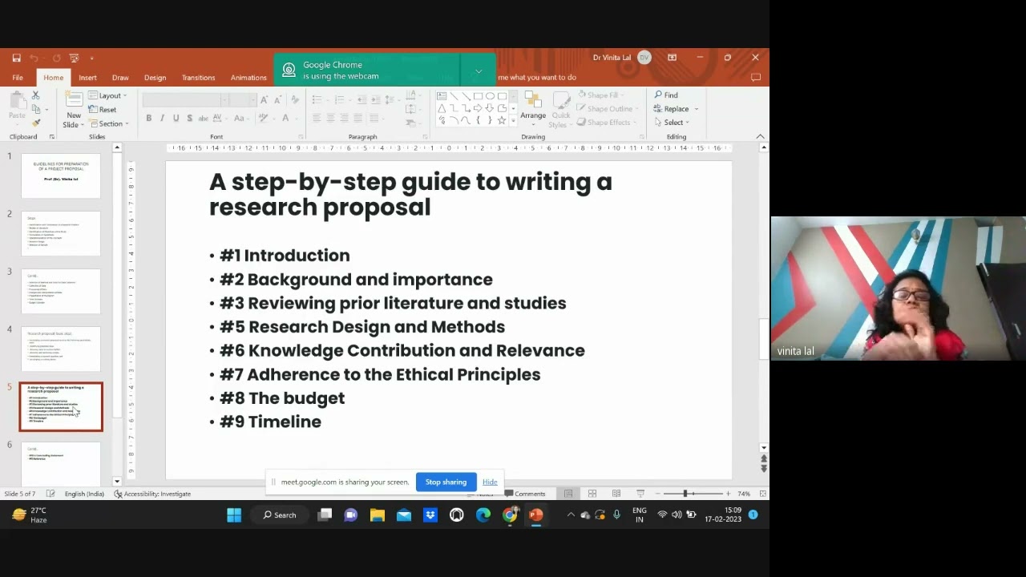This screenshot has width=1026, height=577.
Task: Open Comments from the status bar
Action: coord(525,494)
